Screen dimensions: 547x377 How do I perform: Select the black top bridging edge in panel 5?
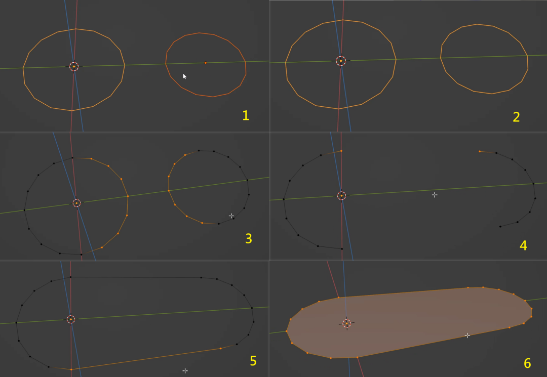[x=136, y=277]
